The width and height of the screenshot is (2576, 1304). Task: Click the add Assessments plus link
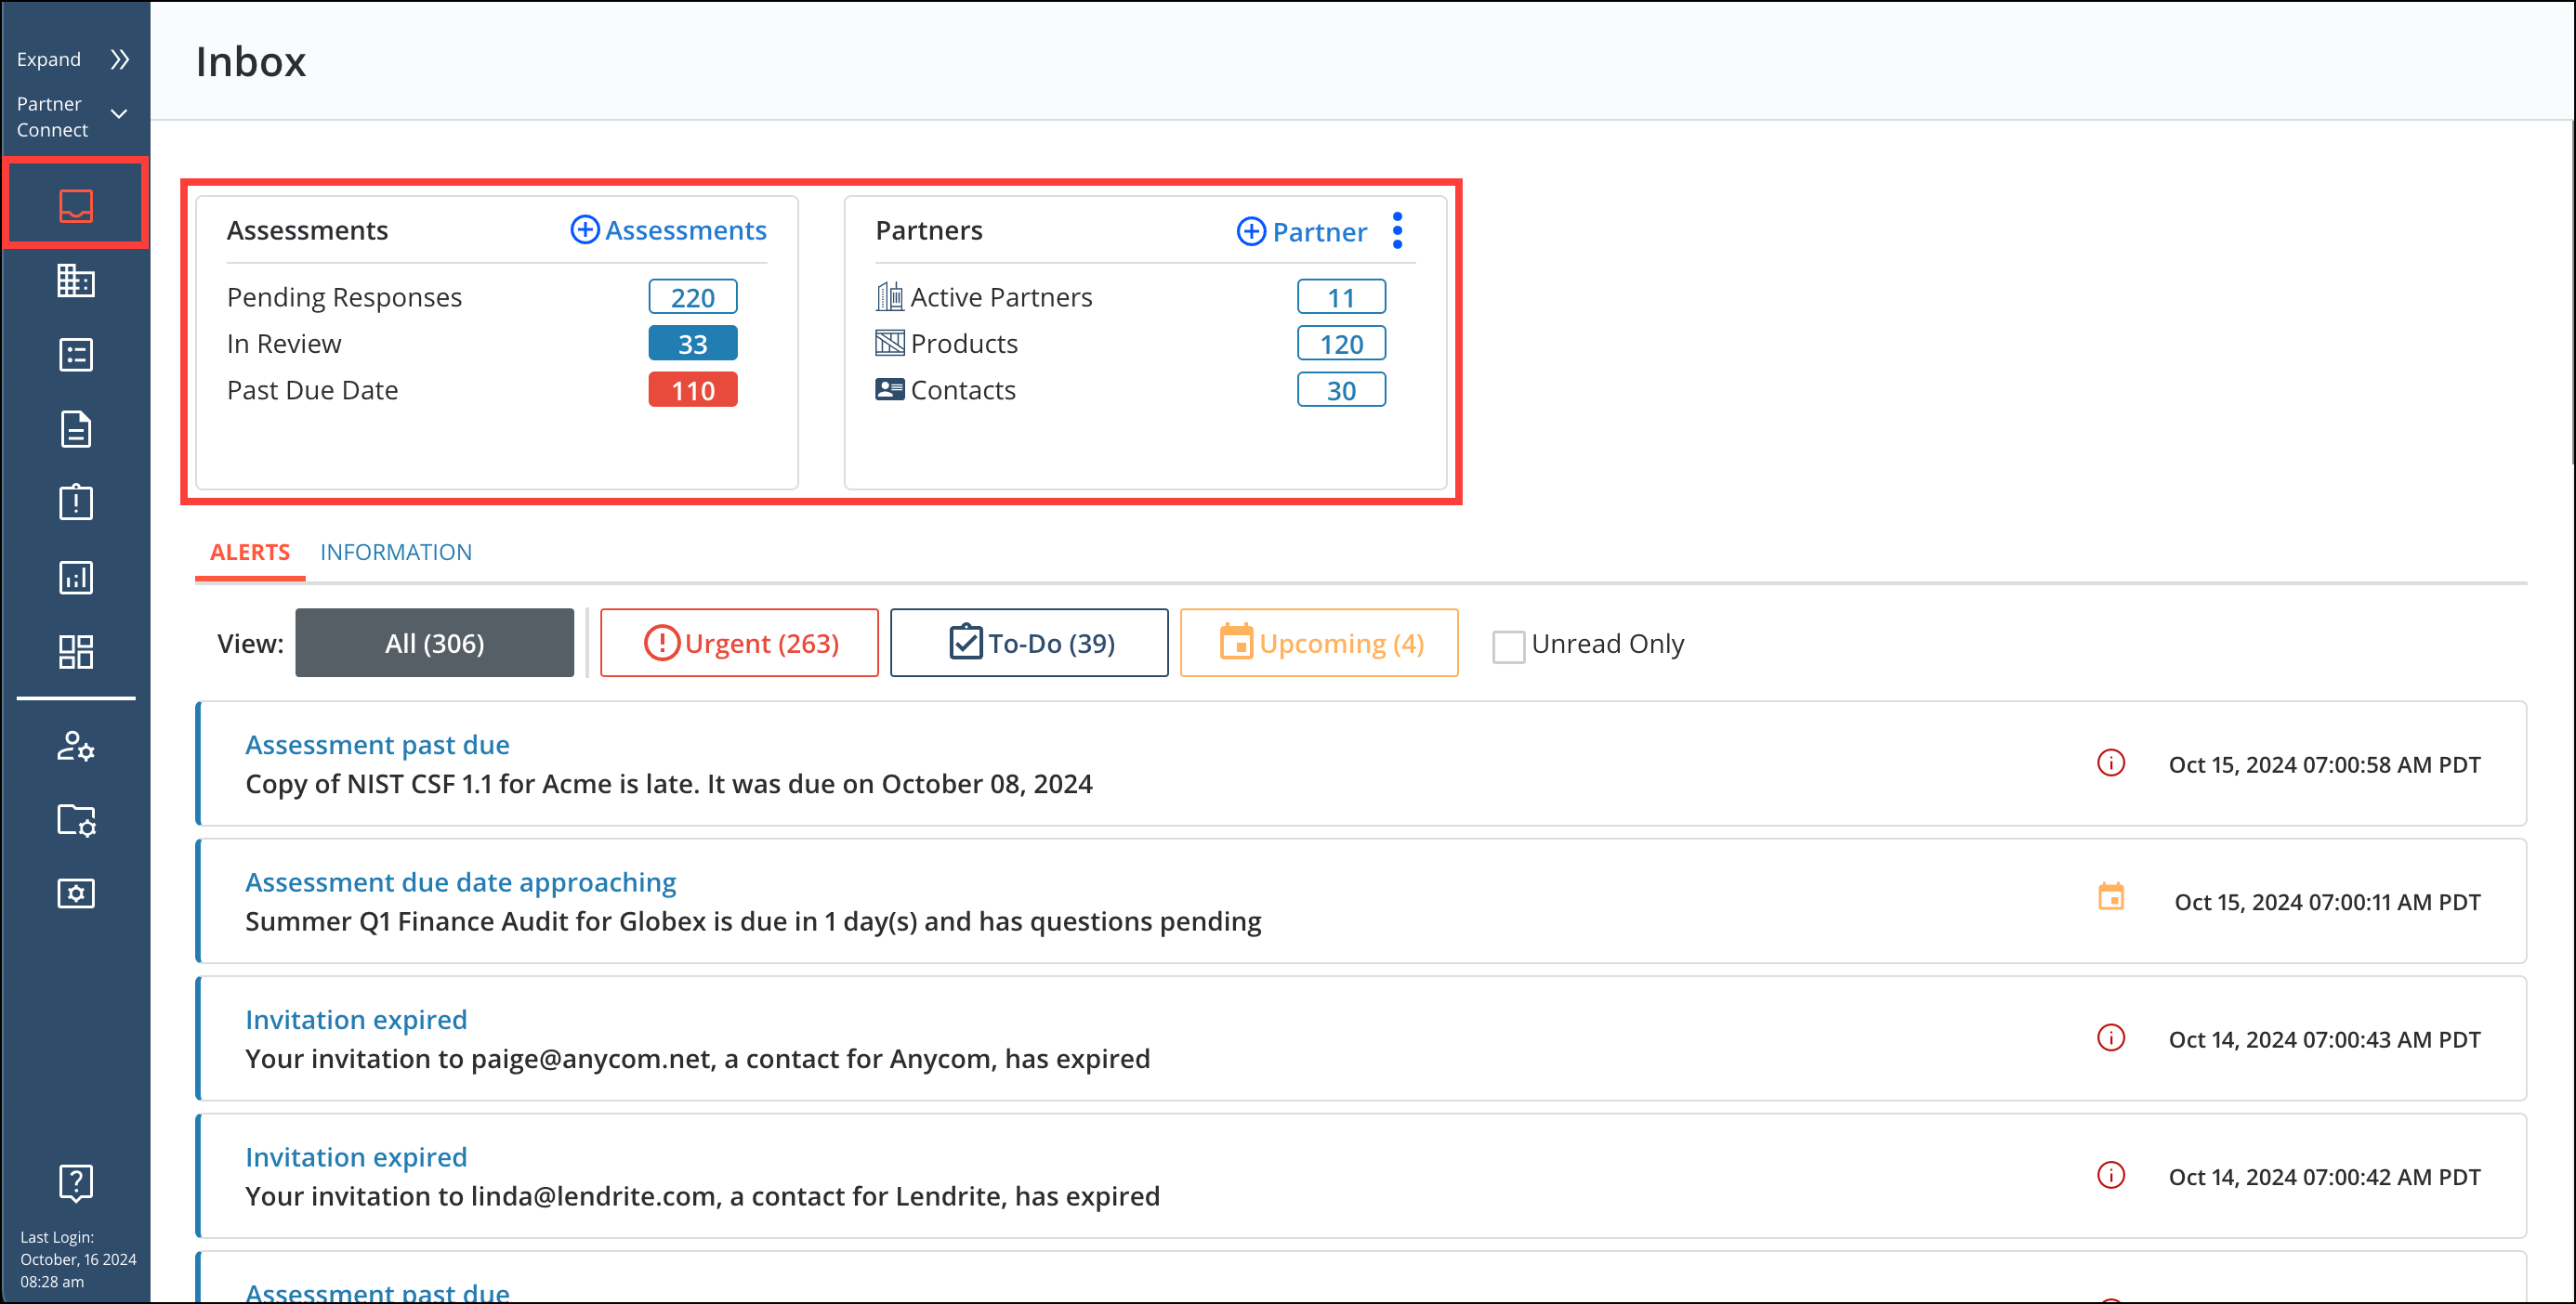668,229
